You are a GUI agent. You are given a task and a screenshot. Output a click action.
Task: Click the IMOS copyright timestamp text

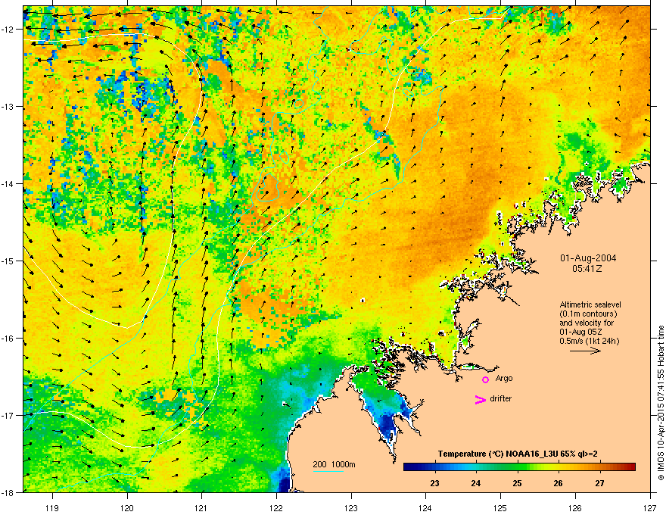click(x=661, y=403)
